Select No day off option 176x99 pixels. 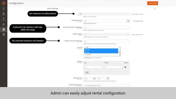(x=101, y=55)
